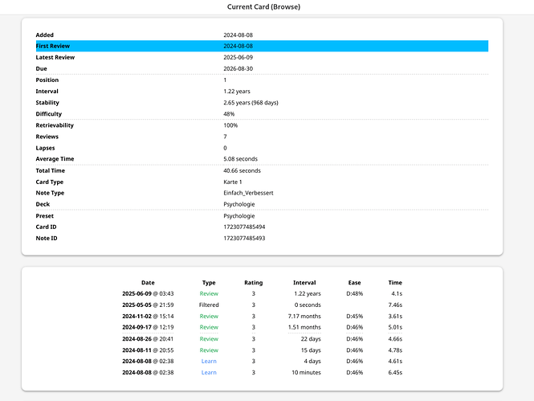The width and height of the screenshot is (534, 401).
Task: Click the Date column header
Action: pos(148,283)
